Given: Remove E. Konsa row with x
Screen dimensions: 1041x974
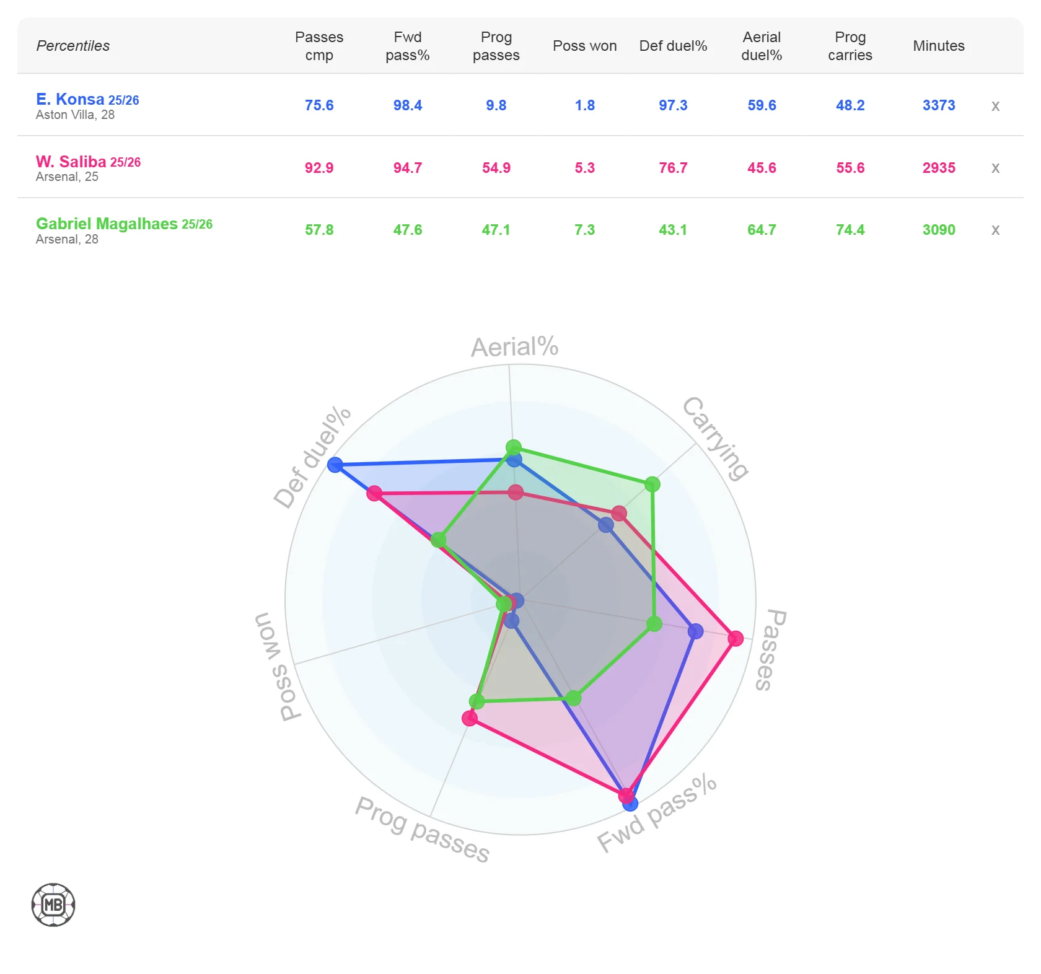Looking at the screenshot, I should (995, 106).
